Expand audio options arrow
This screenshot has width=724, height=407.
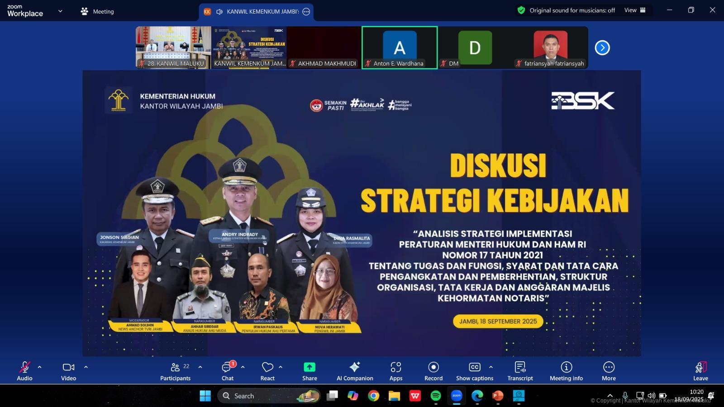click(x=40, y=367)
